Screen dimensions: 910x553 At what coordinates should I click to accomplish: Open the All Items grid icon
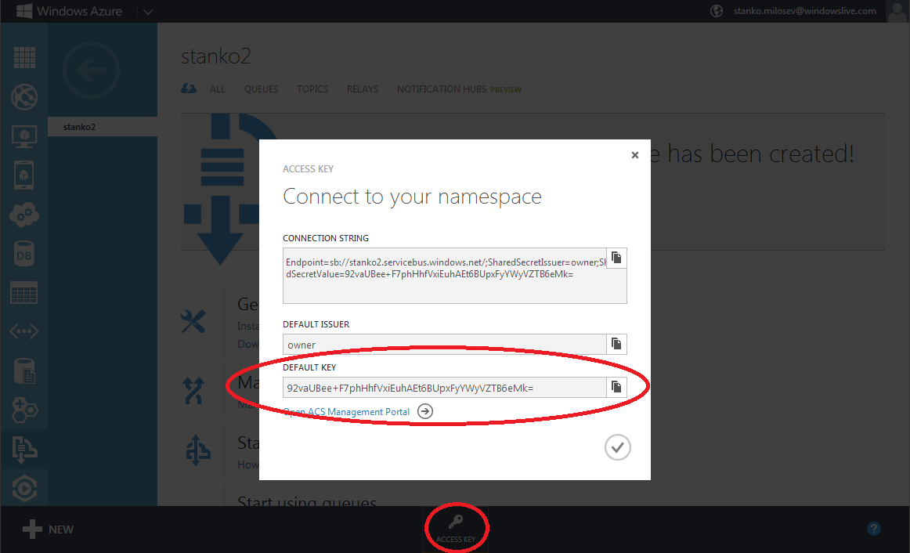pos(24,59)
